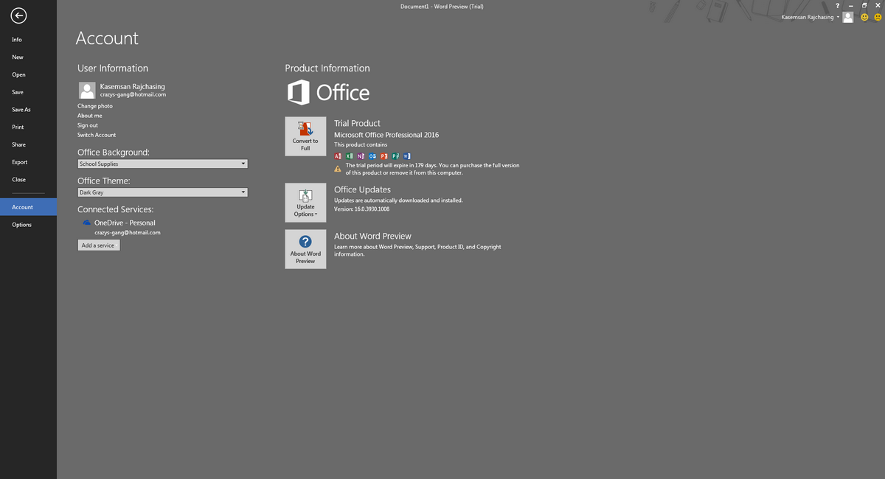
Task: Click the OneDrive - Personal entry
Action: point(125,223)
